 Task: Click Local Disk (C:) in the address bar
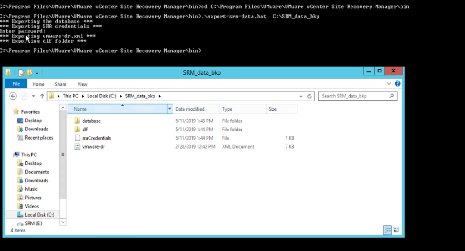point(102,96)
